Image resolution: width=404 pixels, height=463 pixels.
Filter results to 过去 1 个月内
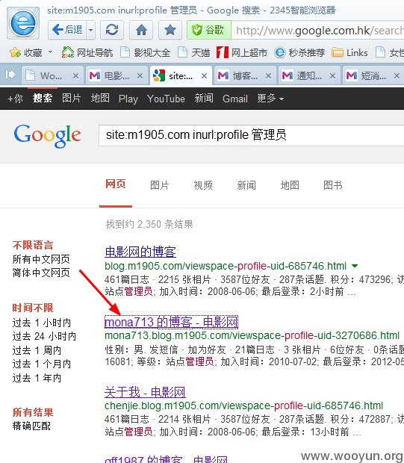tap(42, 364)
